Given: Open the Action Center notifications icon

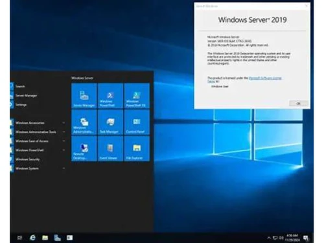Looking at the screenshot, I should pos(306,238).
